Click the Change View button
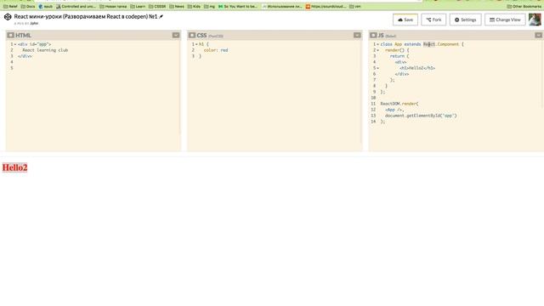The image size is (544, 306). tap(505, 20)
